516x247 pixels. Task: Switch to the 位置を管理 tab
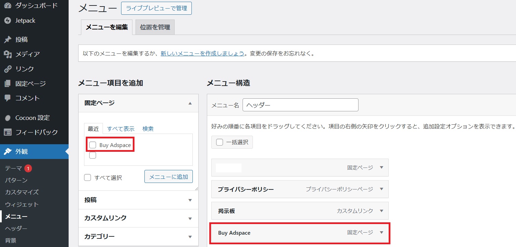coord(155,27)
